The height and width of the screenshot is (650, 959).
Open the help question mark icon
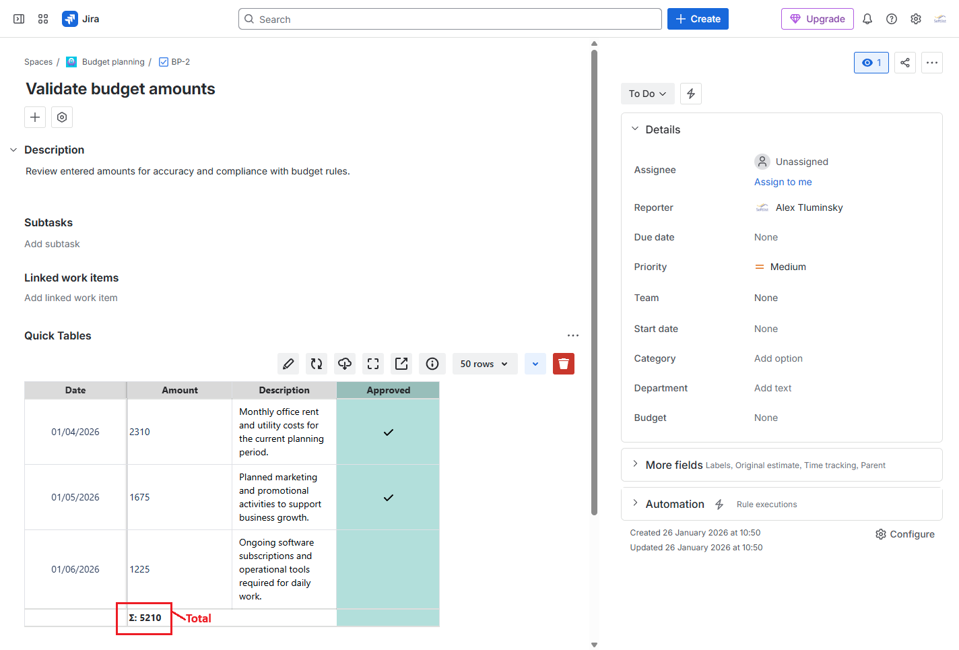892,19
